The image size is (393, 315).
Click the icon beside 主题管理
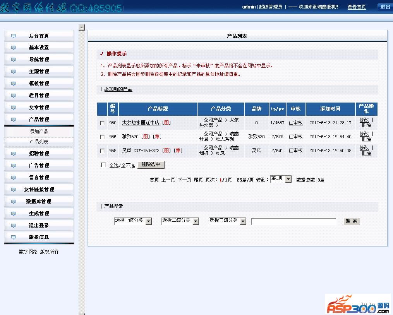13,72
